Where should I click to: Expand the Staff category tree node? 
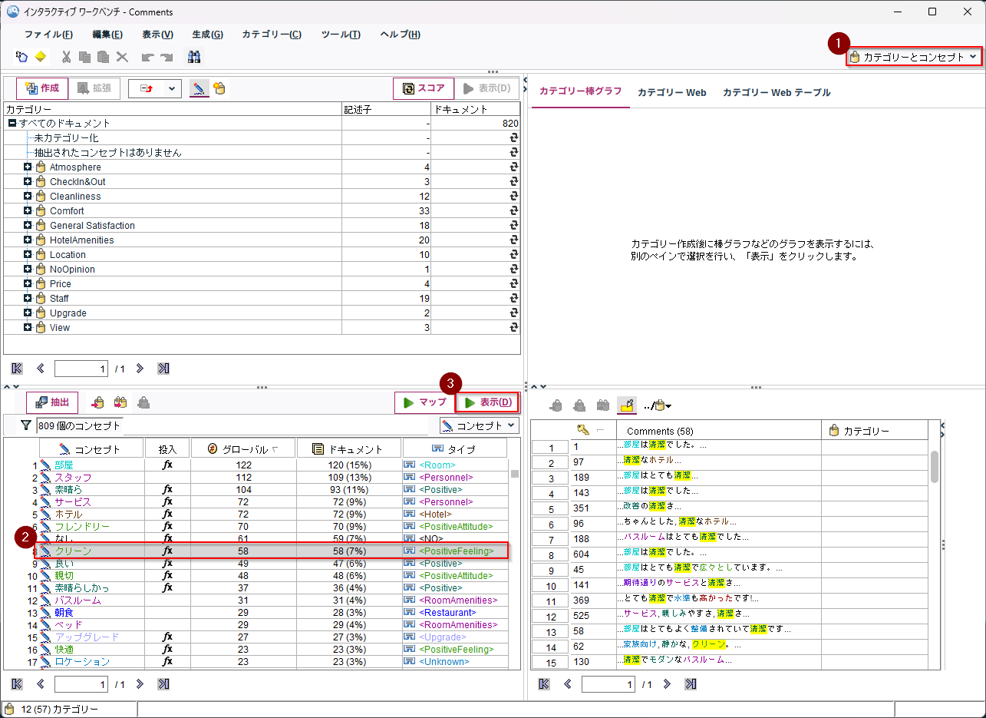(x=28, y=299)
